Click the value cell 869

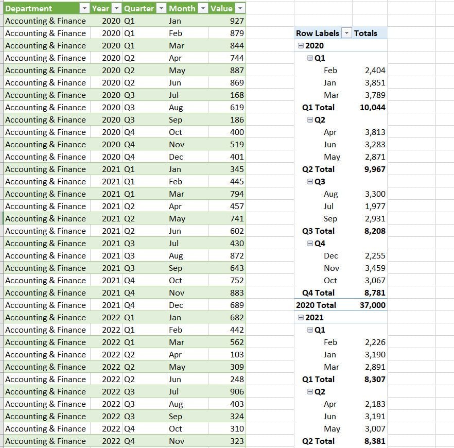[x=227, y=82]
